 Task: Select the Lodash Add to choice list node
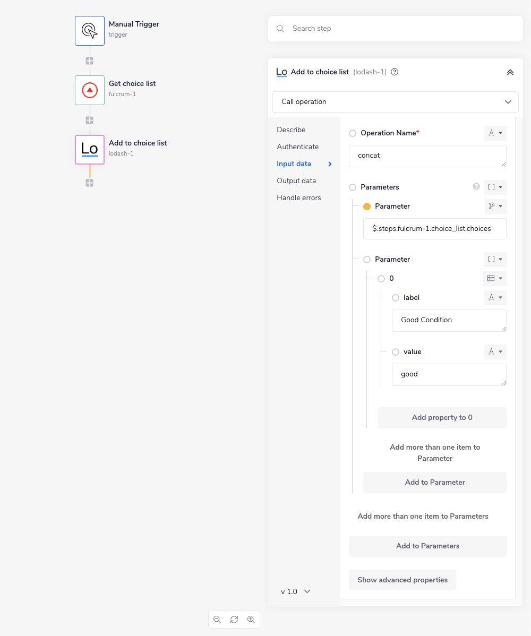(90, 150)
